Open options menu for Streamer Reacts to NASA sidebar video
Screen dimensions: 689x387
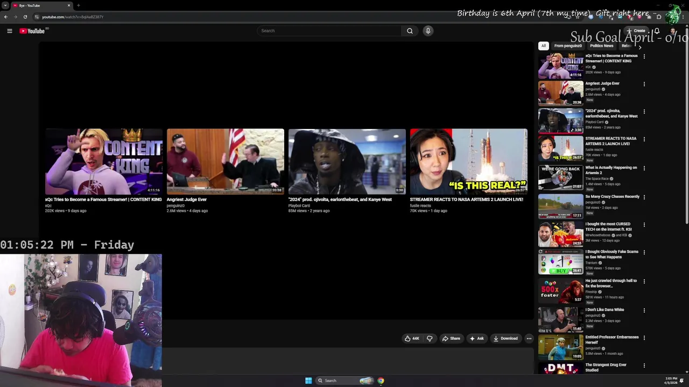644,139
